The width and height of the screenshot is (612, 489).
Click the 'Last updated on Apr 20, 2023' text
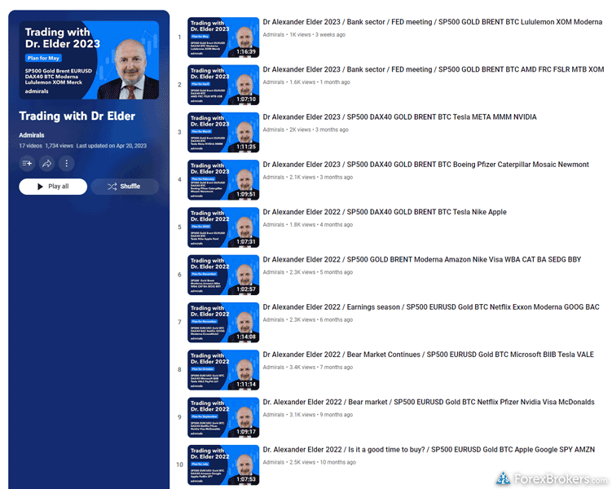click(x=112, y=146)
